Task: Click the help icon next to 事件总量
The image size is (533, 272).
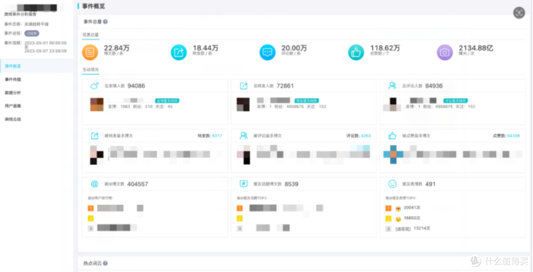Action: 106,22
